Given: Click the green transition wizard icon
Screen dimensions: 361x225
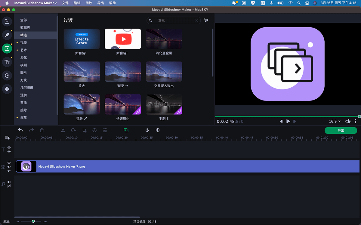Looking at the screenshot, I should (126, 130).
